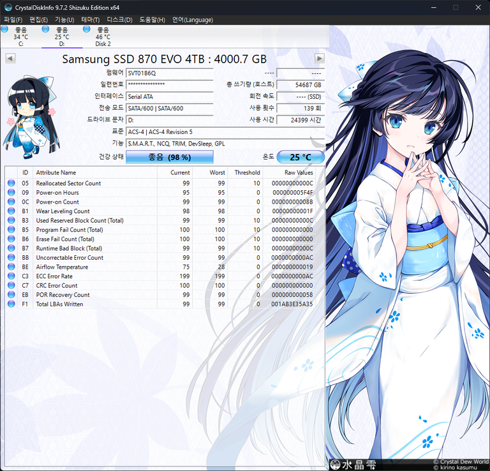Screen dimensions: 490x471
Task: Select the ECC Error Rate attribute name
Action: tap(54, 276)
